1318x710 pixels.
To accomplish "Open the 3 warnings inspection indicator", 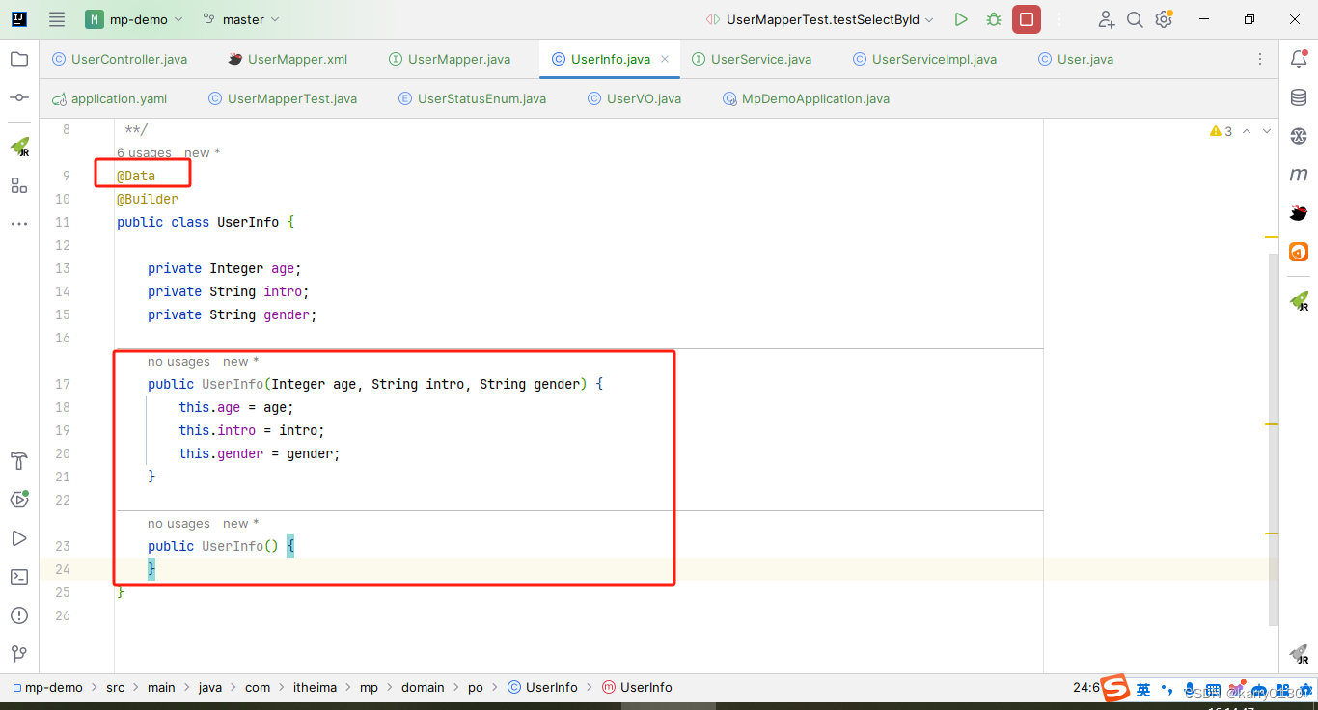I will 1221,131.
